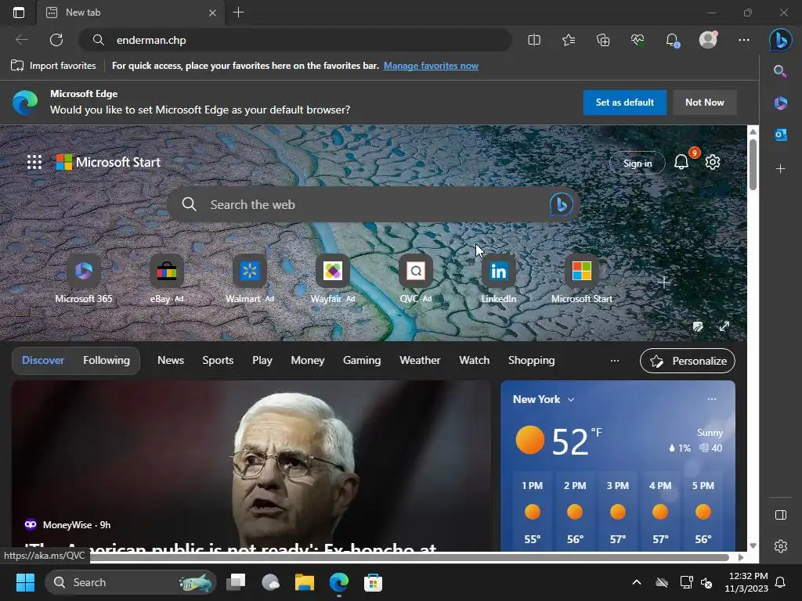Image resolution: width=802 pixels, height=601 pixels.
Task: Open Settings and more ellipsis menu
Action: click(744, 40)
